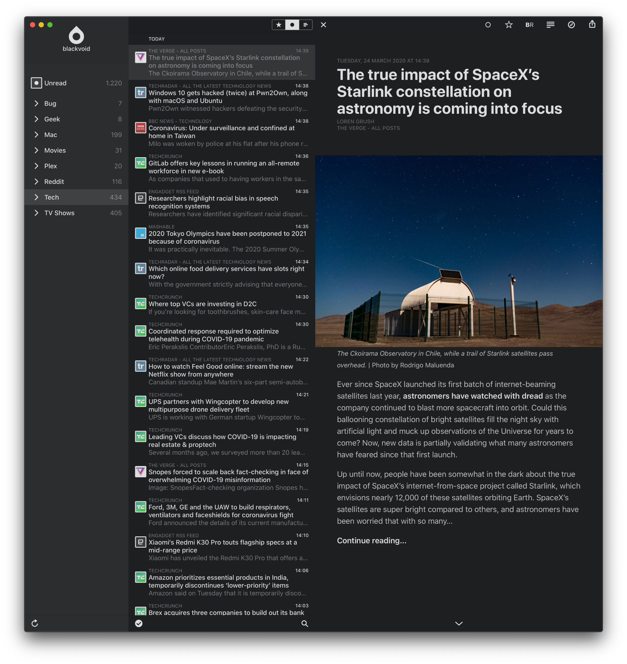627x664 pixels.
Task: Click the Loren Grush author name
Action: click(x=355, y=121)
